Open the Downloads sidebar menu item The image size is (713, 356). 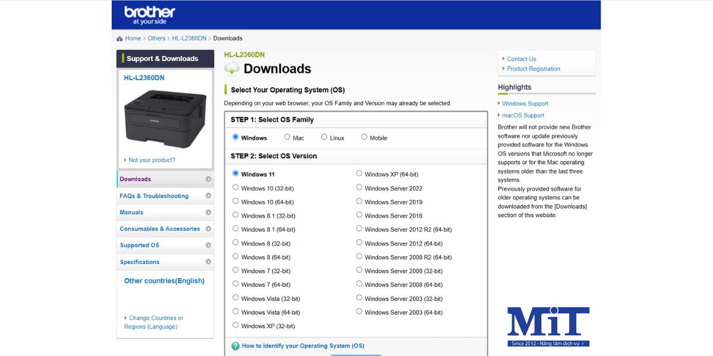(x=135, y=179)
